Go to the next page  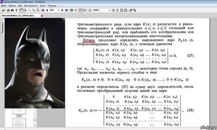pyautogui.click(x=62, y=10)
